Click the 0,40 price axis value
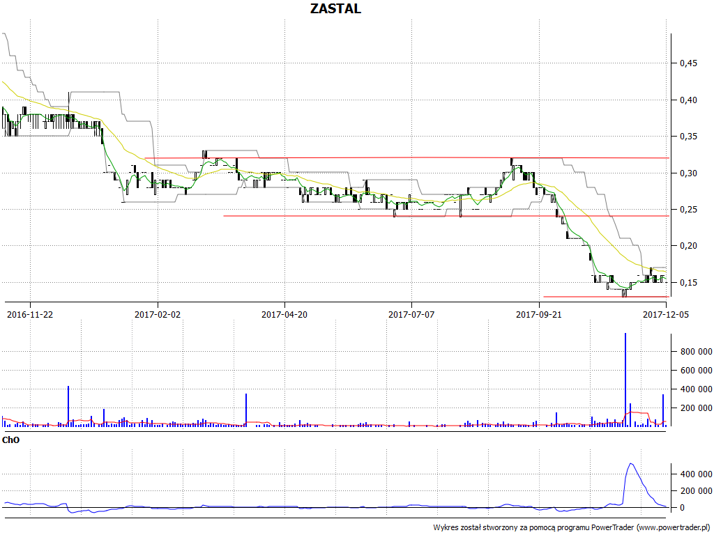This screenshot has height=535, width=714. coord(688,100)
